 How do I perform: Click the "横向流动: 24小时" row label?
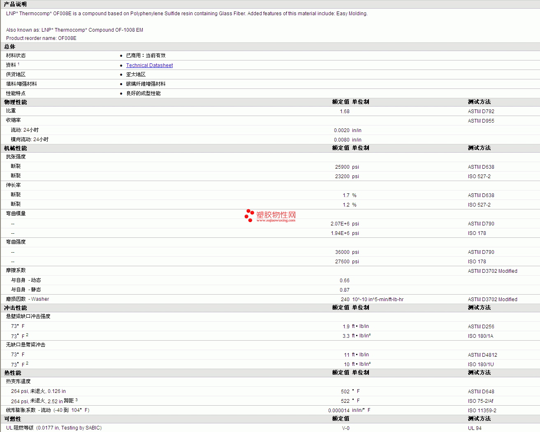(30, 139)
